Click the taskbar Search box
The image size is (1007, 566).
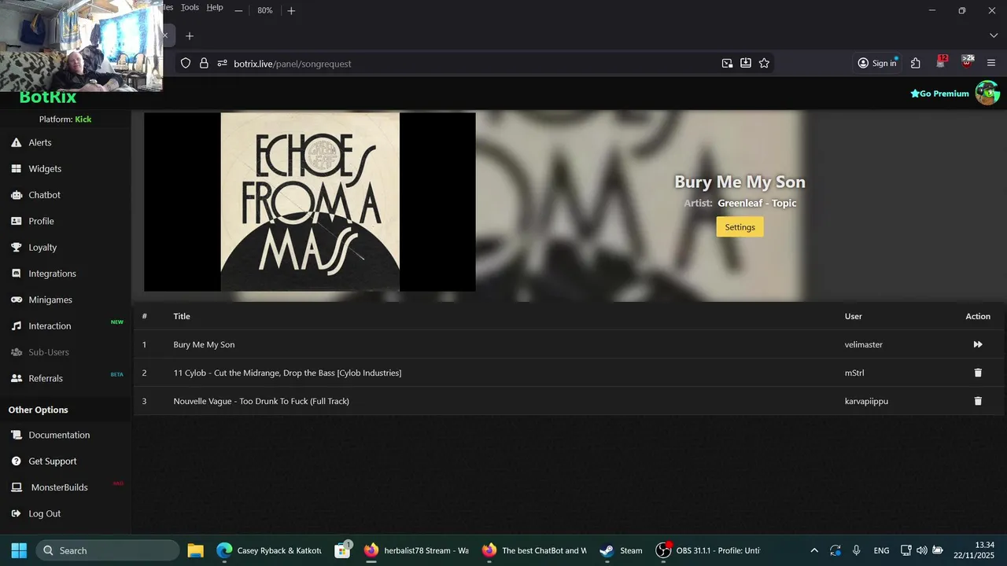coord(108,550)
